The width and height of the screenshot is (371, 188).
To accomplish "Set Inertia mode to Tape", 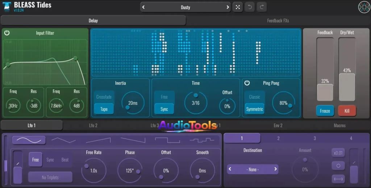I will (104, 109).
